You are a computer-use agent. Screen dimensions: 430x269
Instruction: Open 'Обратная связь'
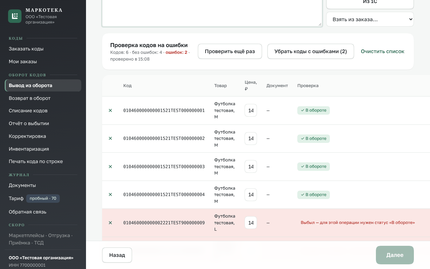pos(43,212)
